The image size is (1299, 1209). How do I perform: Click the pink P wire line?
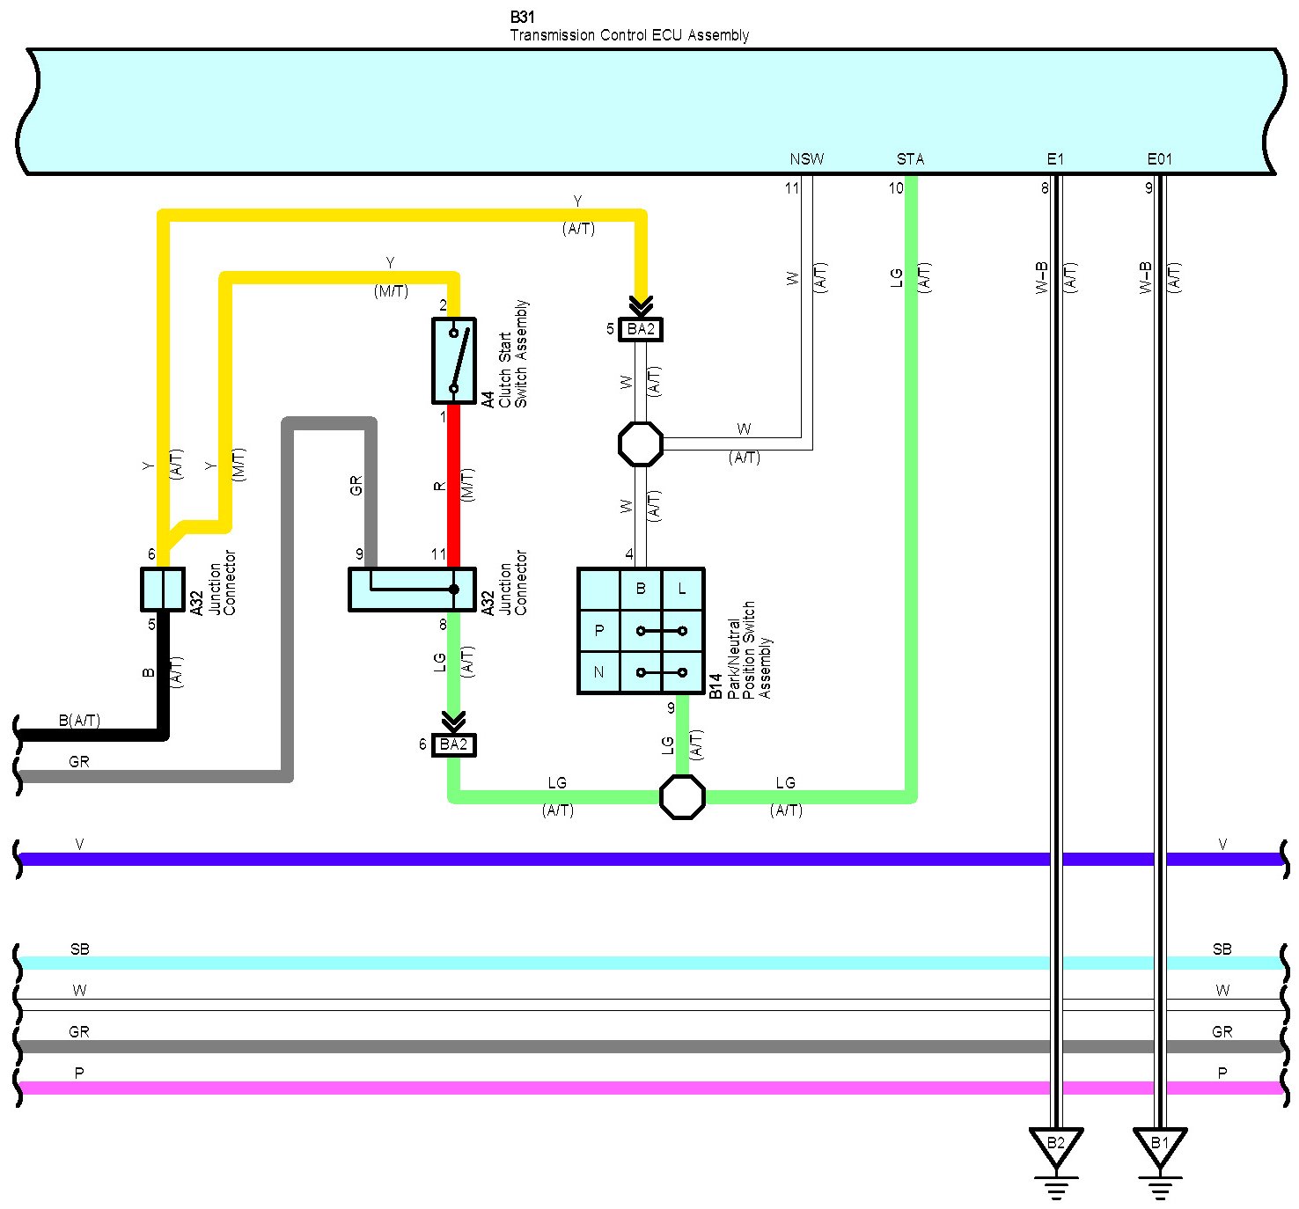pyautogui.click(x=528, y=1088)
